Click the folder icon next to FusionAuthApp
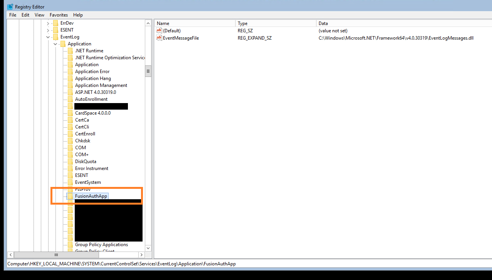 point(70,196)
